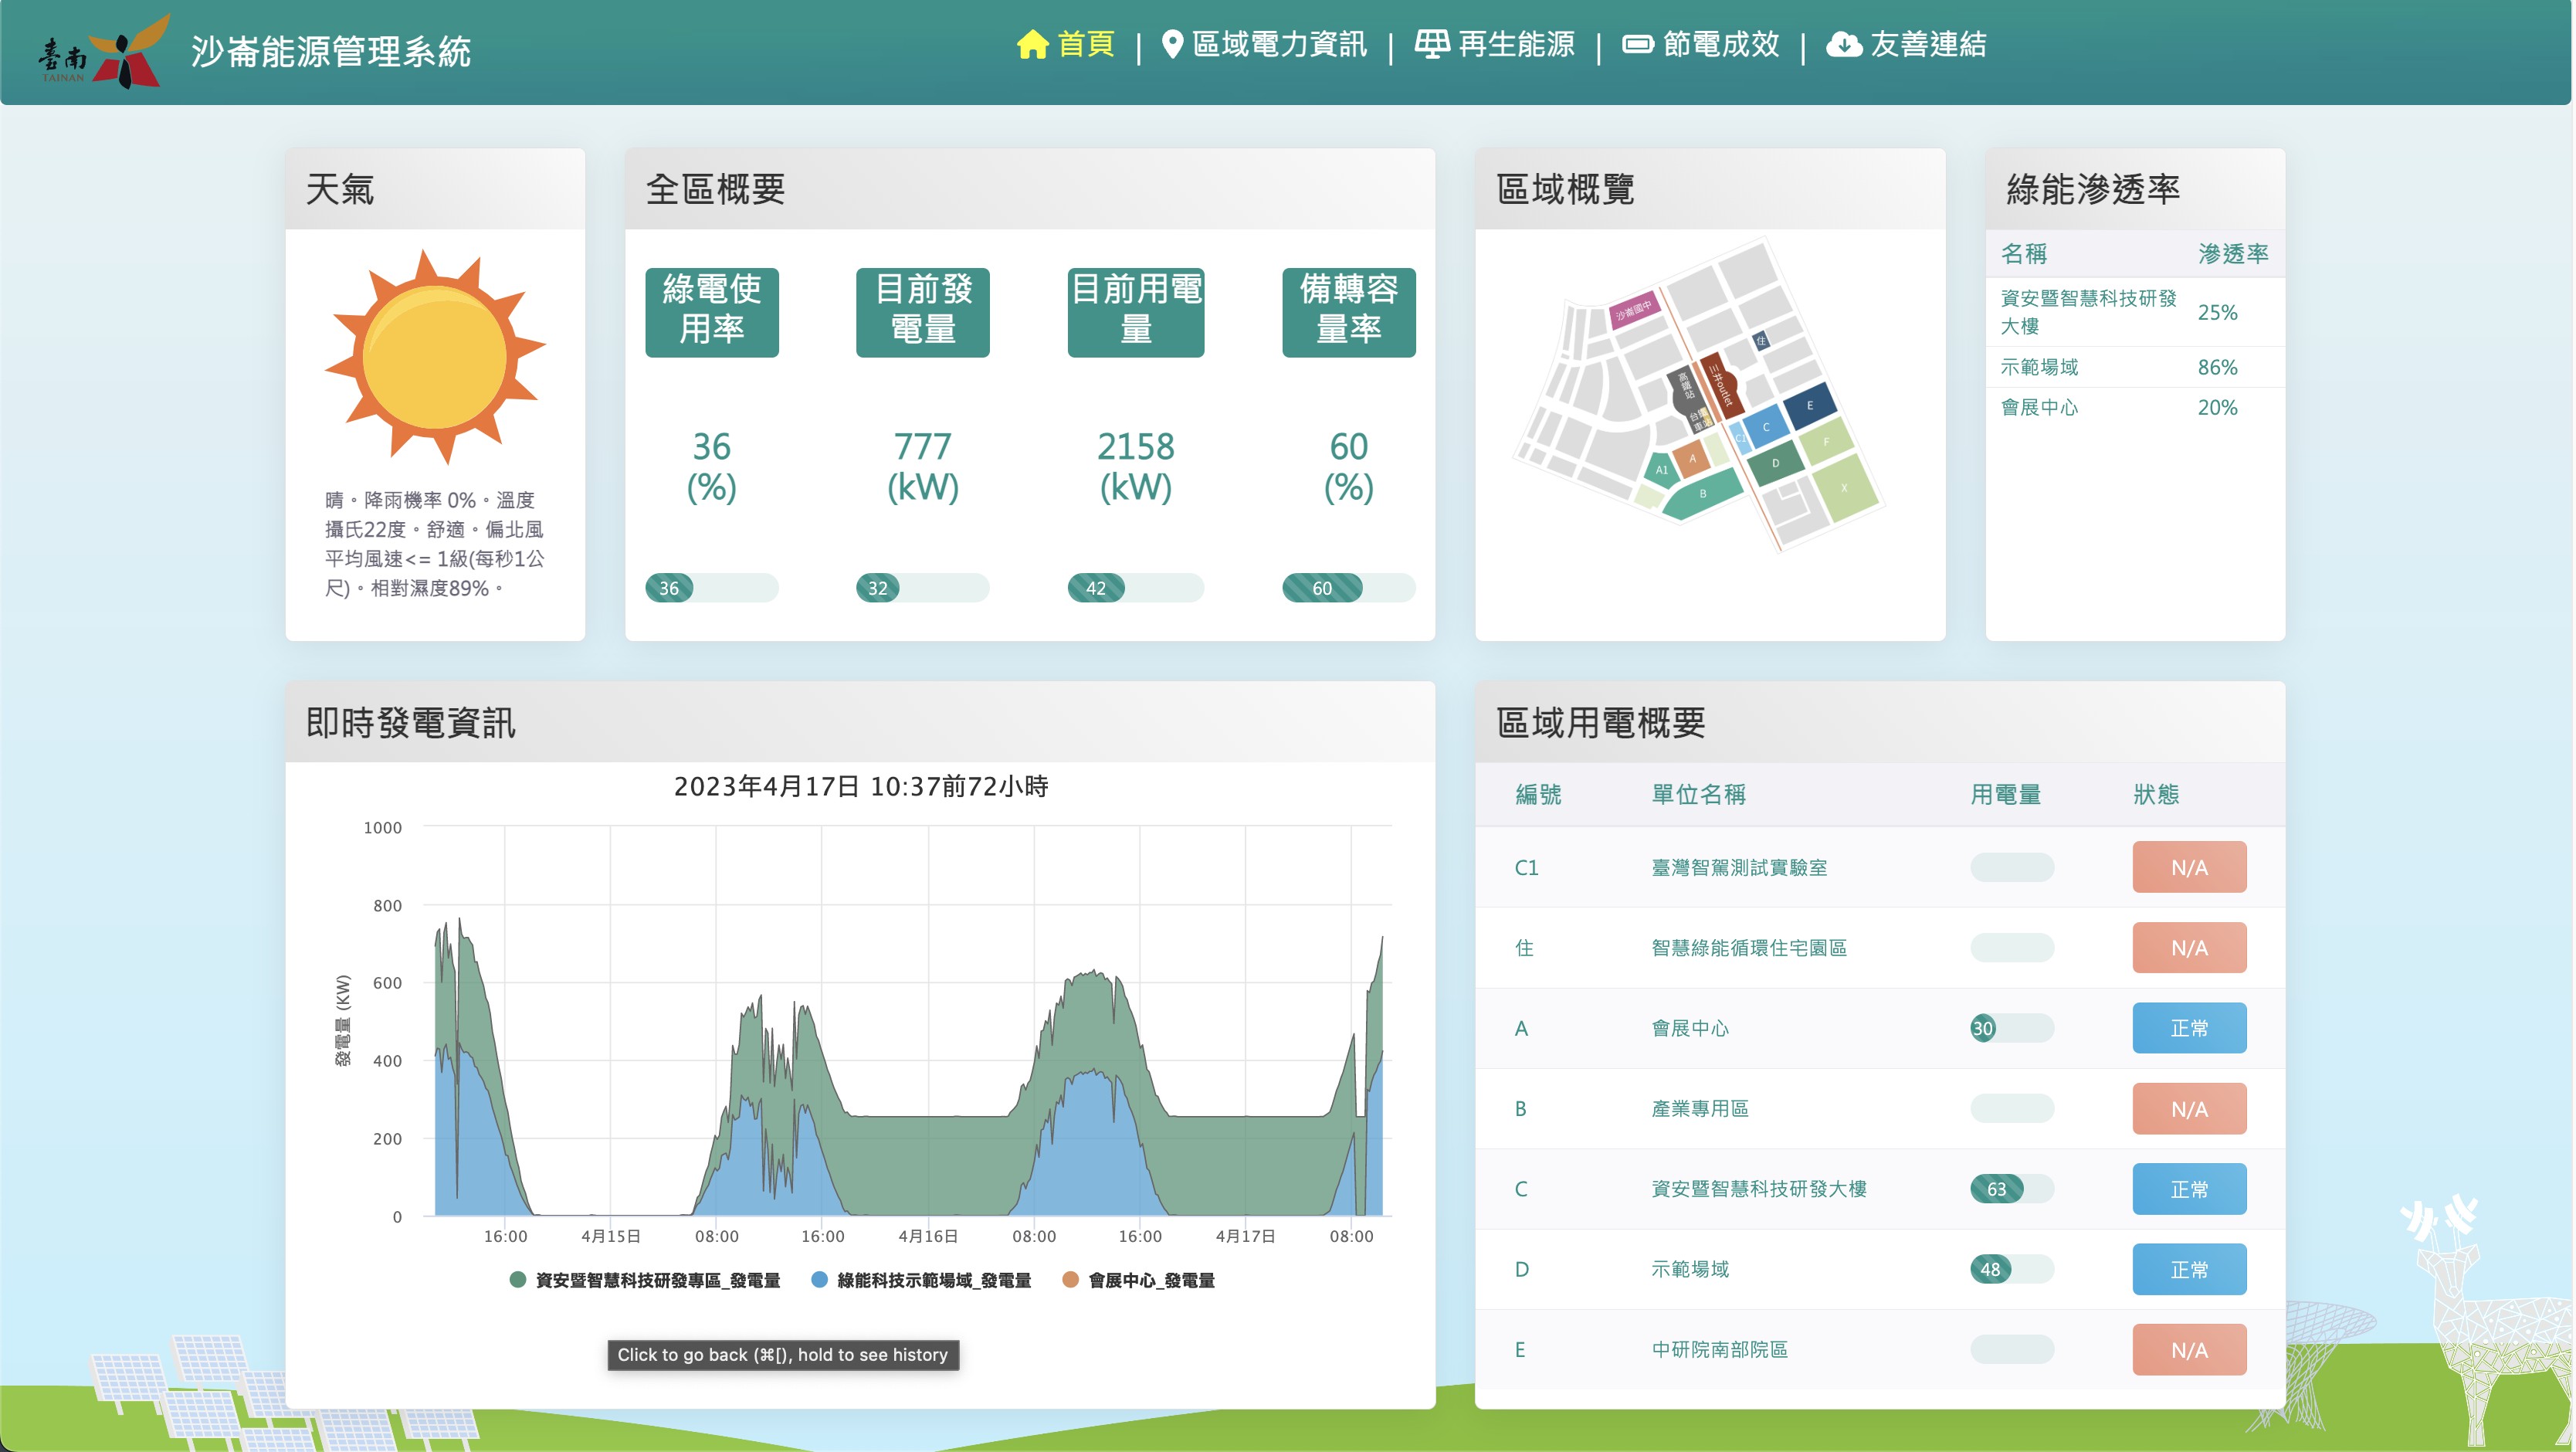
Task: Click 智慧綠能循環住宅園區 unit name
Action: 1749,947
